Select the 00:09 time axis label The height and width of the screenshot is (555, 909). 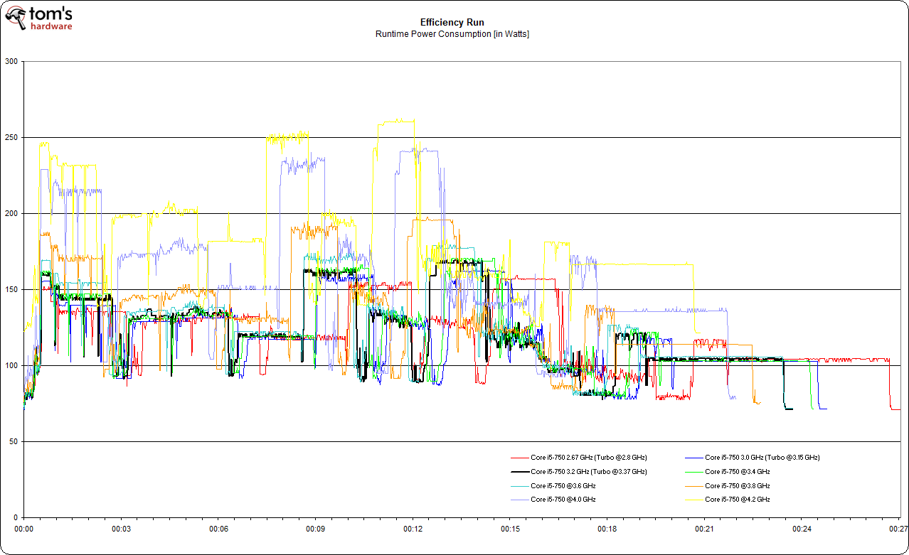tap(315, 529)
